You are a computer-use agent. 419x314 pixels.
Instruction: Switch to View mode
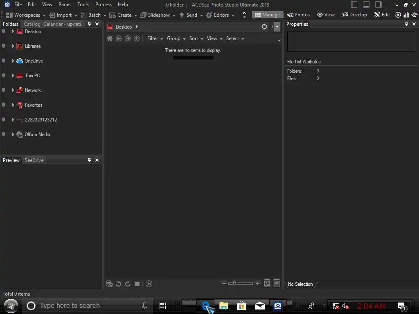pyautogui.click(x=326, y=15)
